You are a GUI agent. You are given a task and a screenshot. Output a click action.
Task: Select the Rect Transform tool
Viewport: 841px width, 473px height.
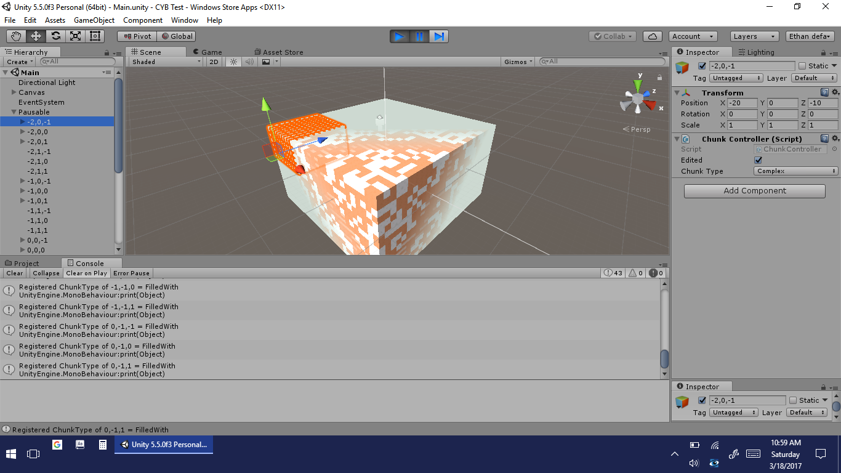[95, 36]
